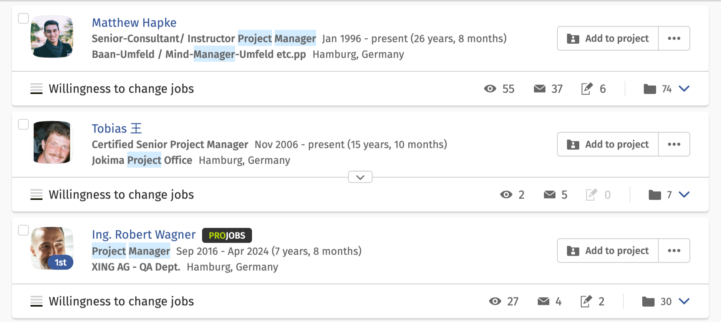Check Ing. Robert Wagner's selection box
Image resolution: width=721 pixels, height=322 pixels.
[23, 230]
